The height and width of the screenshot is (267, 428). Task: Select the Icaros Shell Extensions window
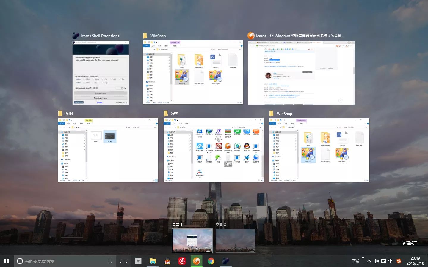pyautogui.click(x=101, y=72)
